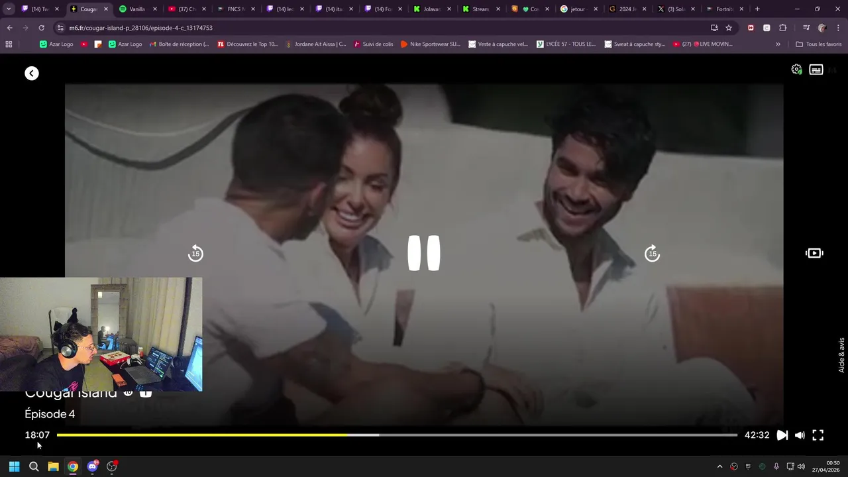Pause the video with the center pause button
Viewport: 848px width, 477px height.
point(424,253)
